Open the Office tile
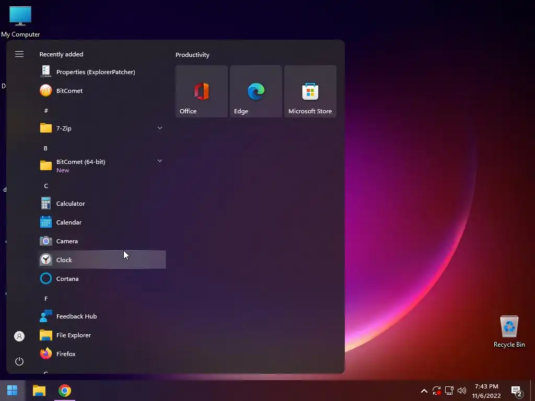Screen dimensions: 535x401 coord(202,91)
